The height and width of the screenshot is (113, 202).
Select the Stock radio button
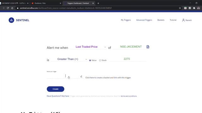[x=100, y=60]
